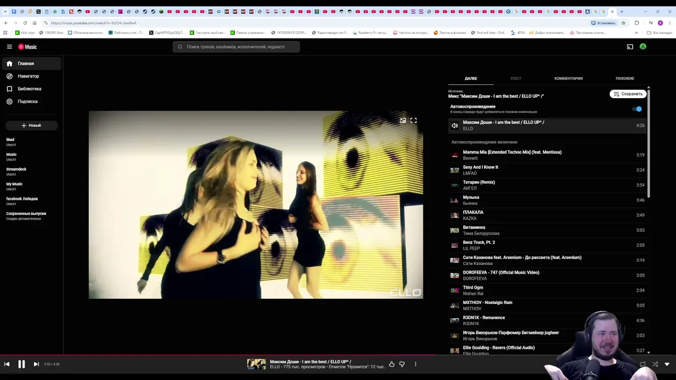The image size is (676, 380).
Task: Open the three-dot song options menu
Action: 416,364
